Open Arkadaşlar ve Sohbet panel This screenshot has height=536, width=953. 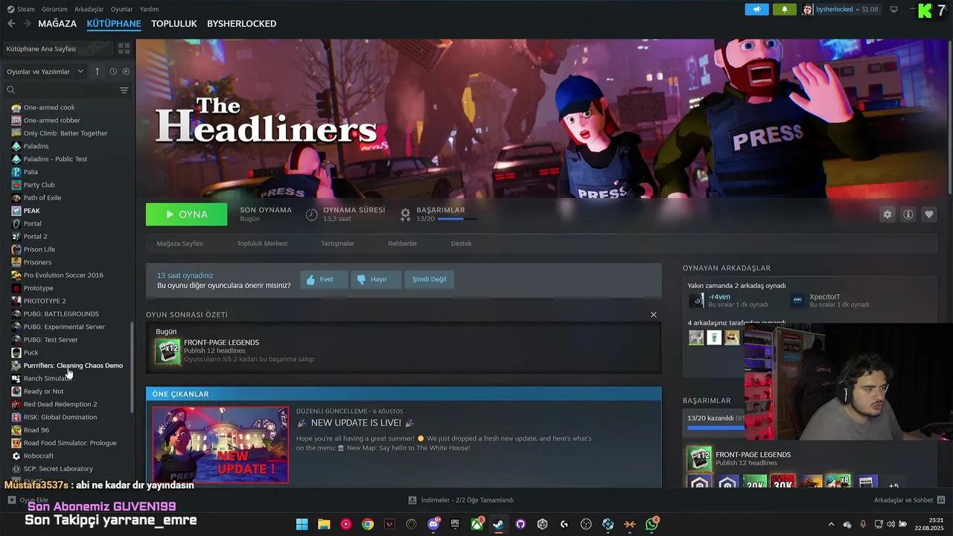(x=910, y=500)
